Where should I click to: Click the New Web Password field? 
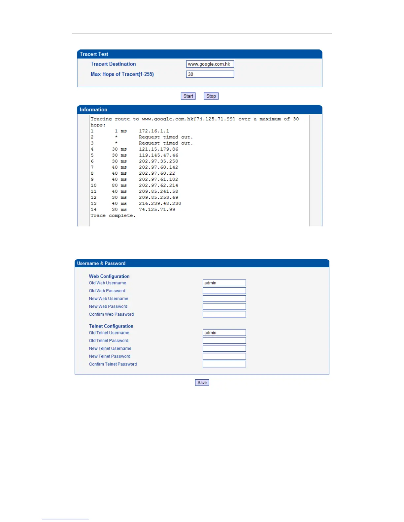coord(224,306)
